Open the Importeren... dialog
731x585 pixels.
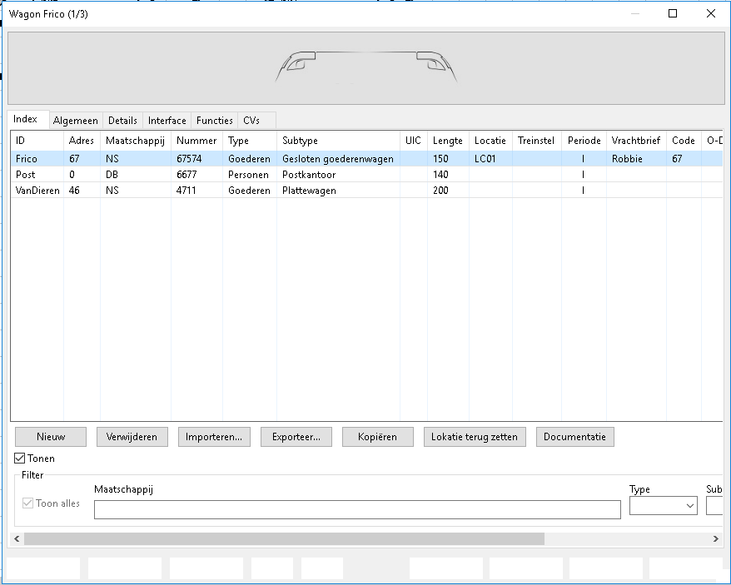point(213,437)
